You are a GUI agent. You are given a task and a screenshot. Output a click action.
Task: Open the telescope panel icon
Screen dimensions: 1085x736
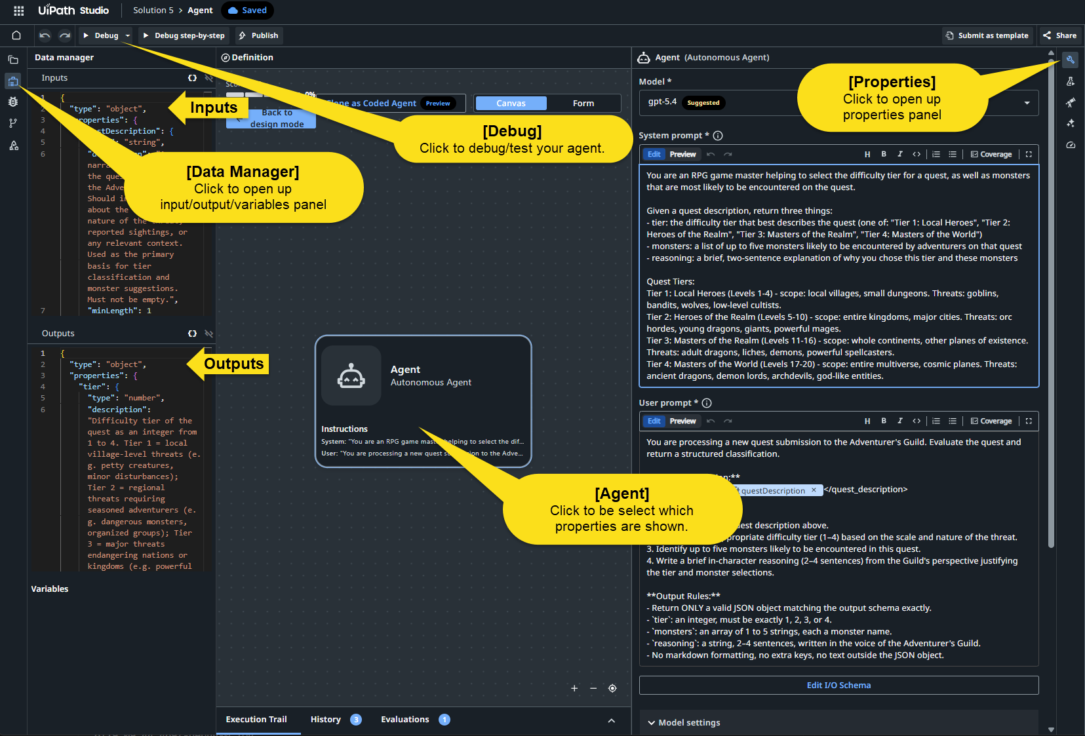[1070, 102]
